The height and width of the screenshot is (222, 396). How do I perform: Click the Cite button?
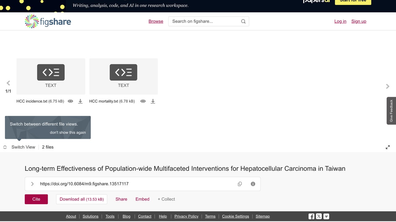pyautogui.click(x=36, y=199)
